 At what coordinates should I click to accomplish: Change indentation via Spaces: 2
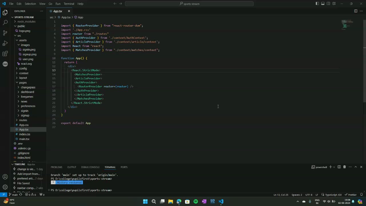[x=297, y=195]
